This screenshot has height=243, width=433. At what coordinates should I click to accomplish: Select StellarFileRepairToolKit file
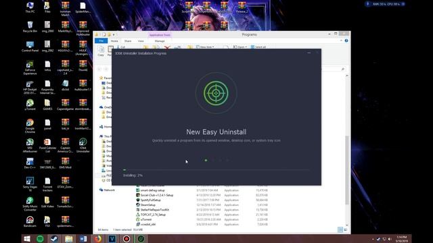click(x=155, y=210)
